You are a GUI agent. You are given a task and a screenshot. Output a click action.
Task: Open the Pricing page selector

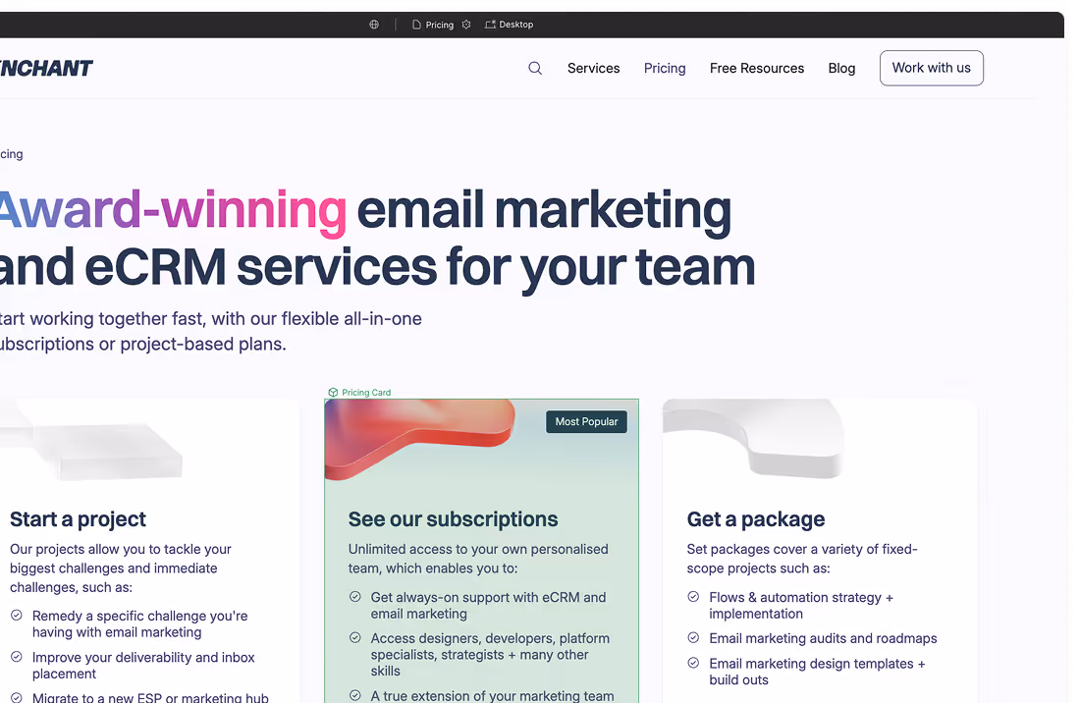click(x=433, y=25)
